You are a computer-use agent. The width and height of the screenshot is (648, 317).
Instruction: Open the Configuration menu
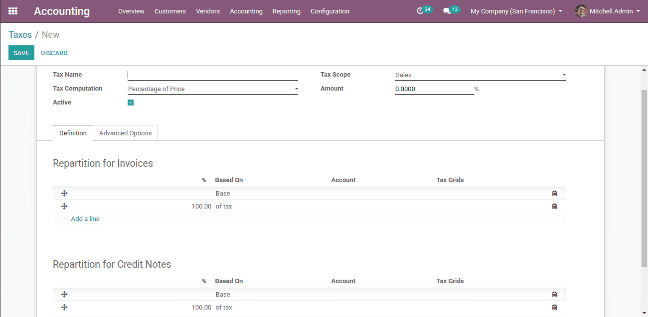330,11
